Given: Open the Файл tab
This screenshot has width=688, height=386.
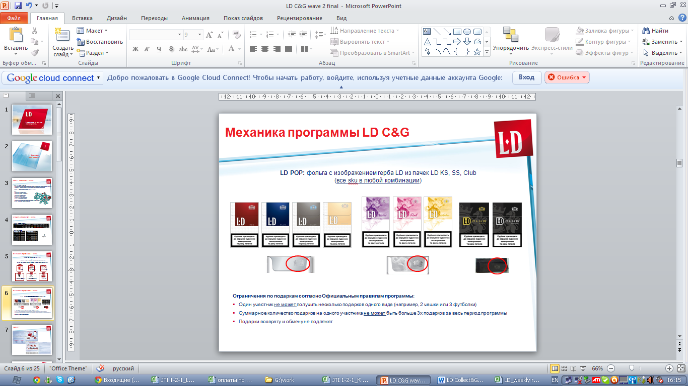Looking at the screenshot, I should (x=14, y=18).
